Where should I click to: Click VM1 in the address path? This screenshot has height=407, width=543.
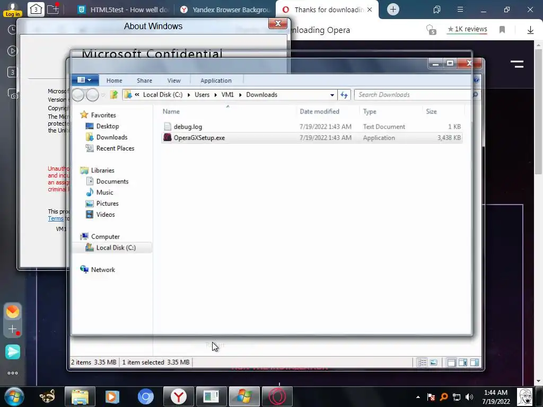tap(227, 95)
